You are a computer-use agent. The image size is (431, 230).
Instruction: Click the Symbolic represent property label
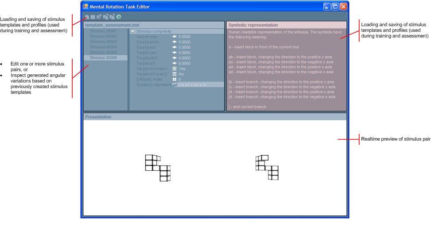[154, 85]
